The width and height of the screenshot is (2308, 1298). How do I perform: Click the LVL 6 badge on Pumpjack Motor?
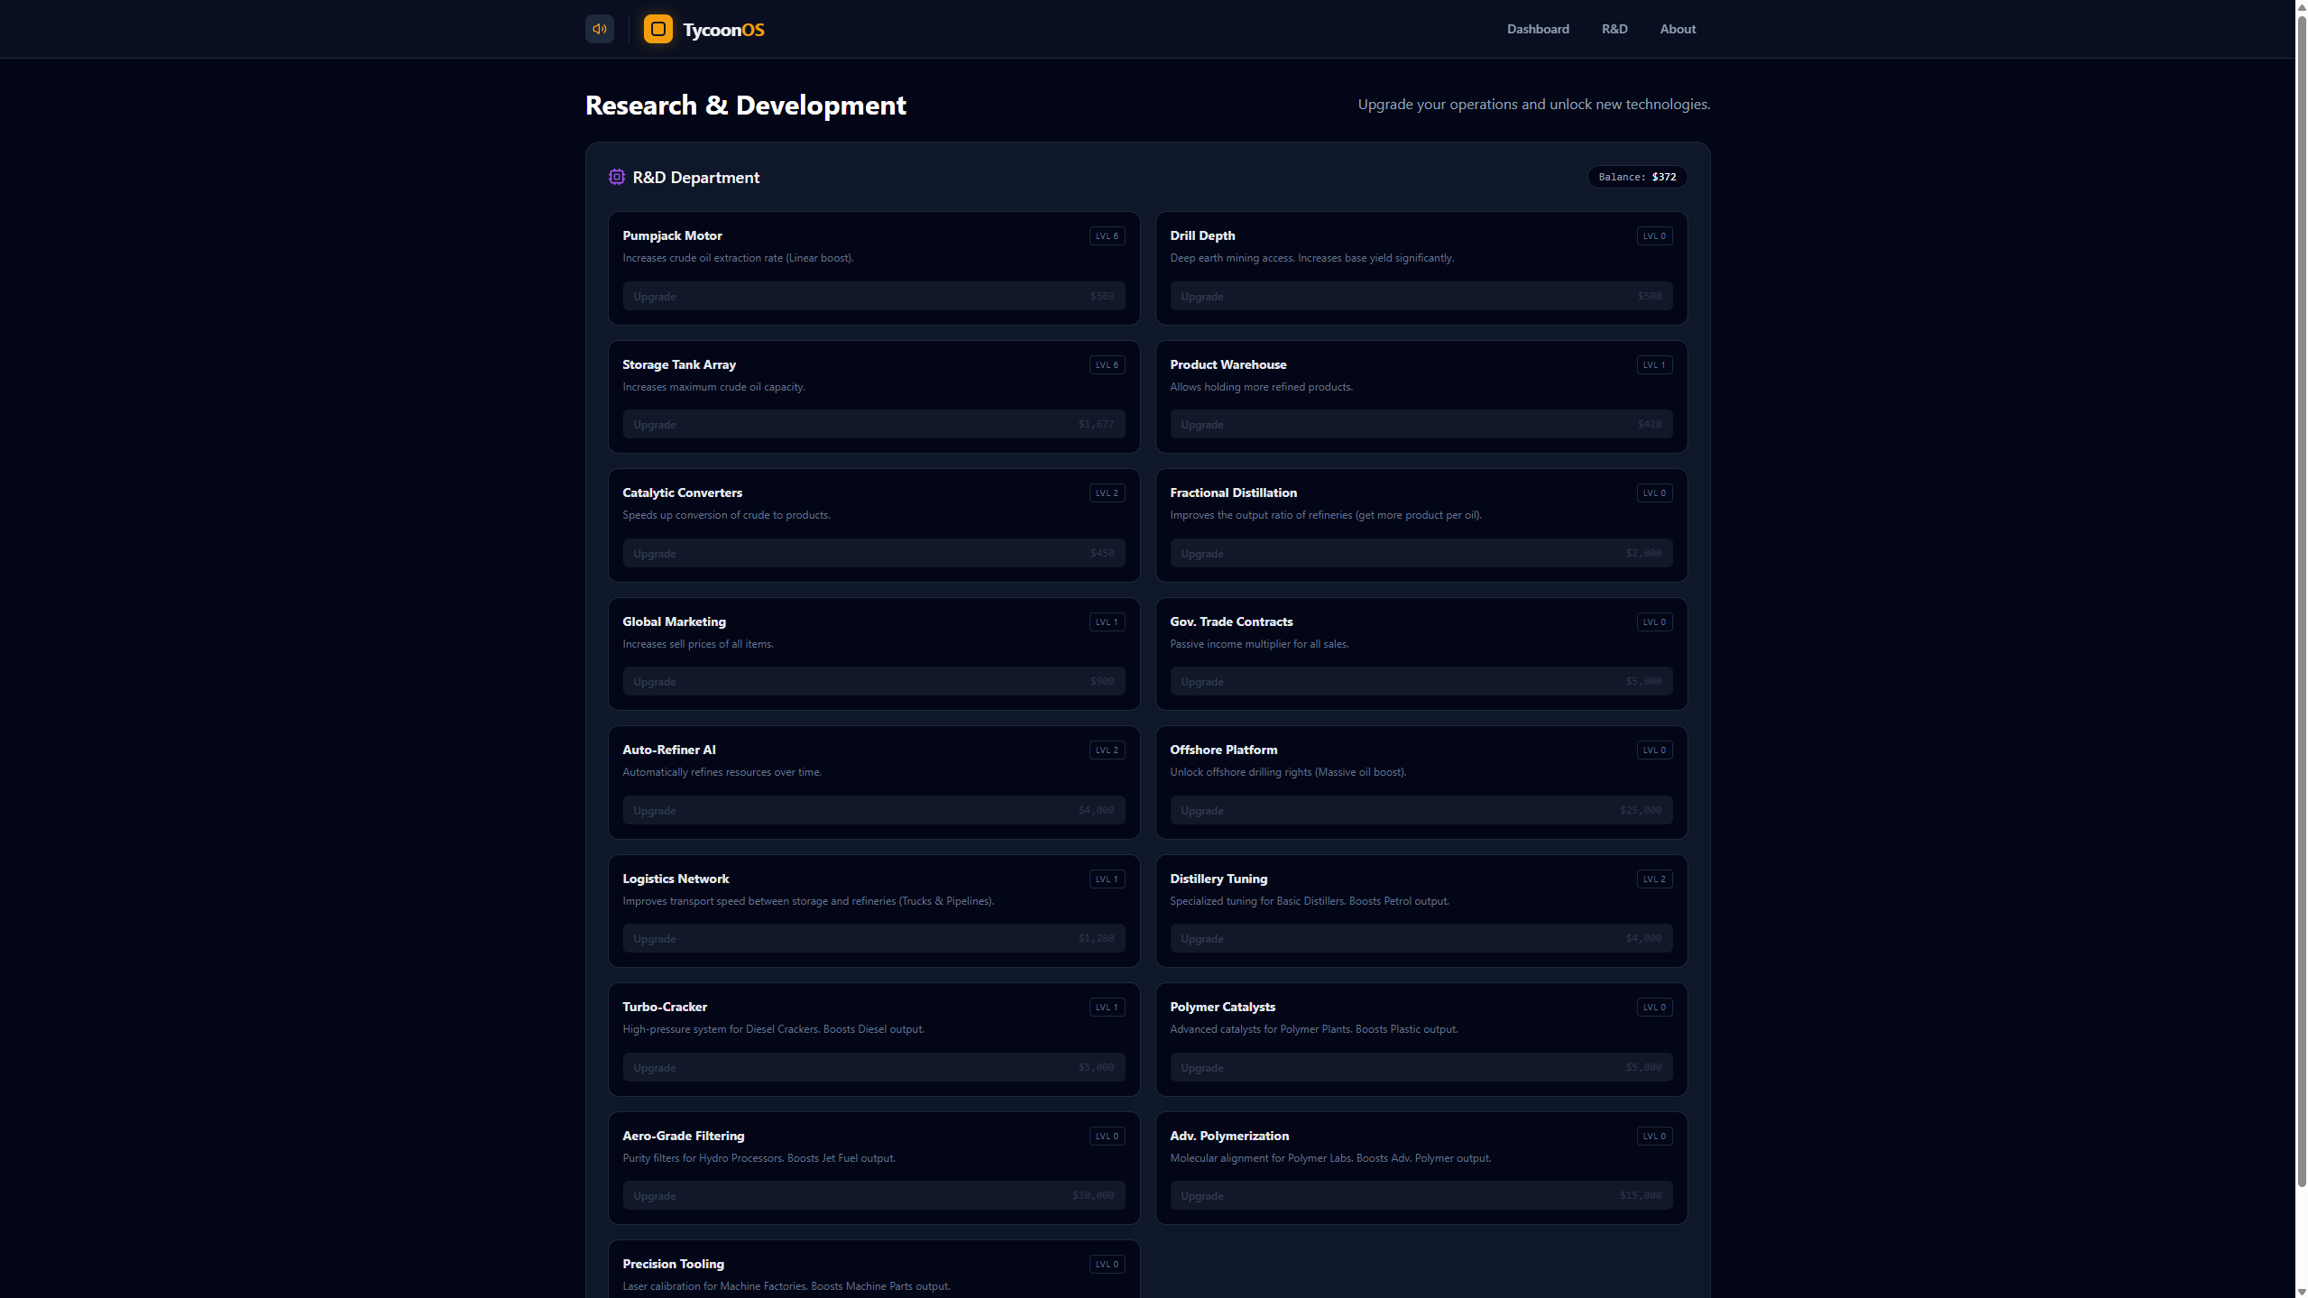pyautogui.click(x=1106, y=235)
